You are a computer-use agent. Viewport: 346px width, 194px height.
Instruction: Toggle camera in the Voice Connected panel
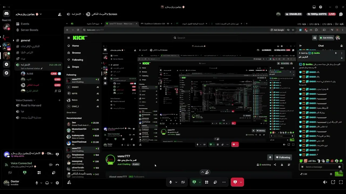coord(10,173)
